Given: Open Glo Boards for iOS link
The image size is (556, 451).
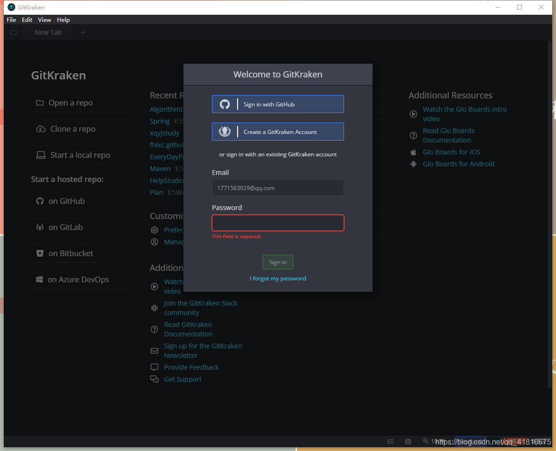Looking at the screenshot, I should tap(451, 152).
